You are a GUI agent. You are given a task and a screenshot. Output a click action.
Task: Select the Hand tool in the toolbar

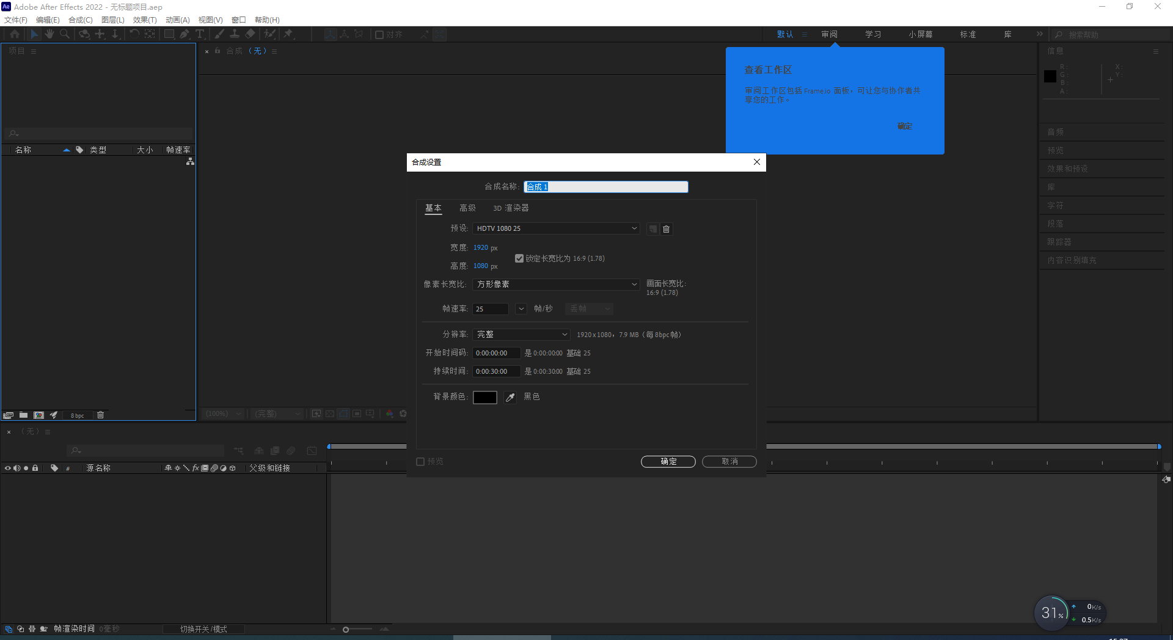pyautogui.click(x=49, y=34)
